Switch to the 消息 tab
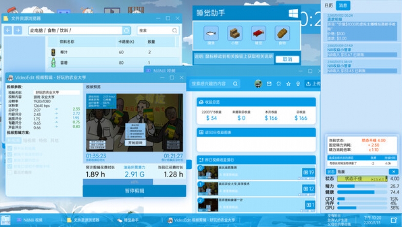 point(343,5)
